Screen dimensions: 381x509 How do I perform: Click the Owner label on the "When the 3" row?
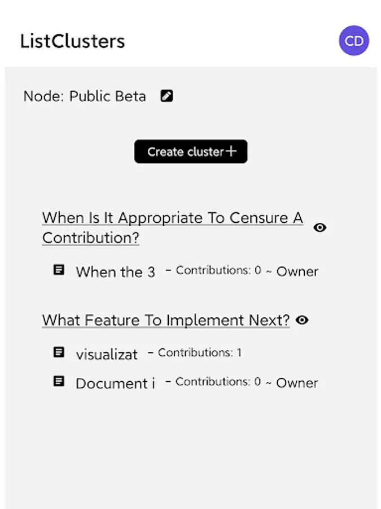(x=297, y=271)
